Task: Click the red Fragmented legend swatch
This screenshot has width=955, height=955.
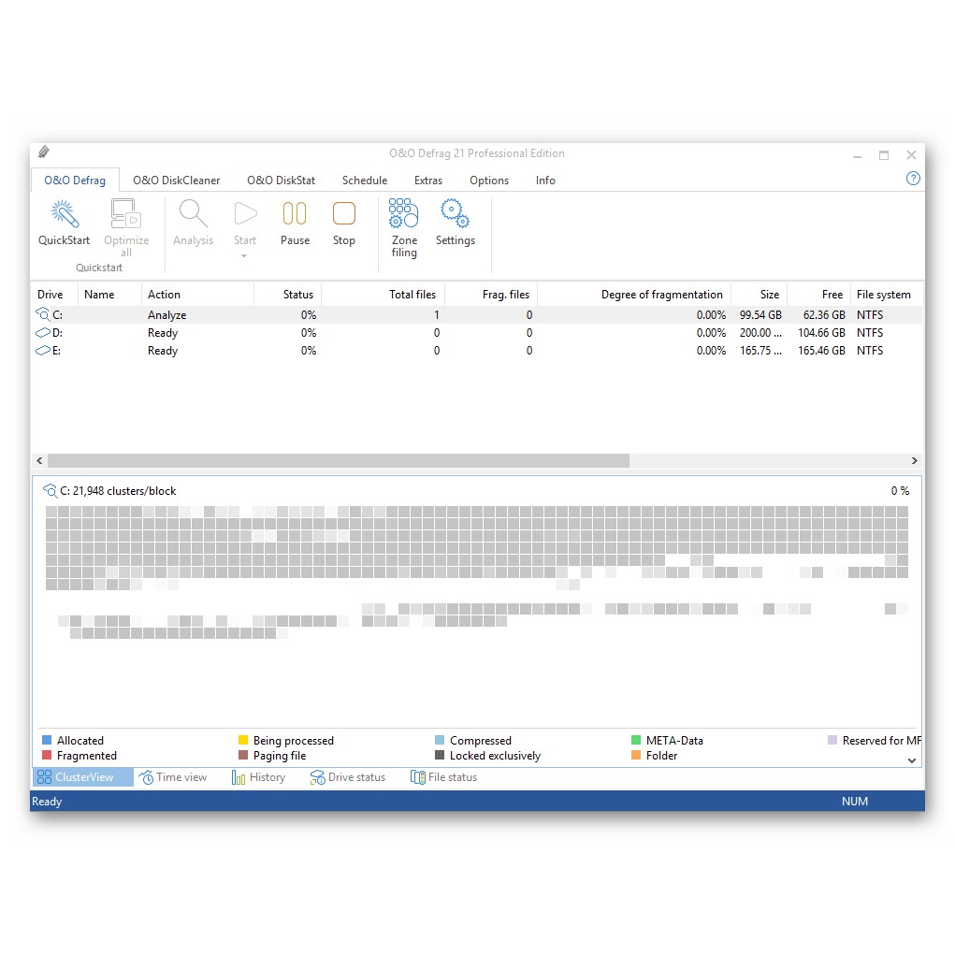Action: (47, 755)
